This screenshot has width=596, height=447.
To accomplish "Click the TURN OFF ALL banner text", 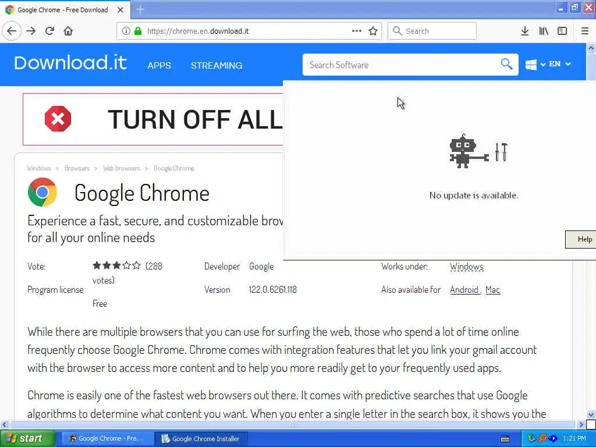I will 195,119.
